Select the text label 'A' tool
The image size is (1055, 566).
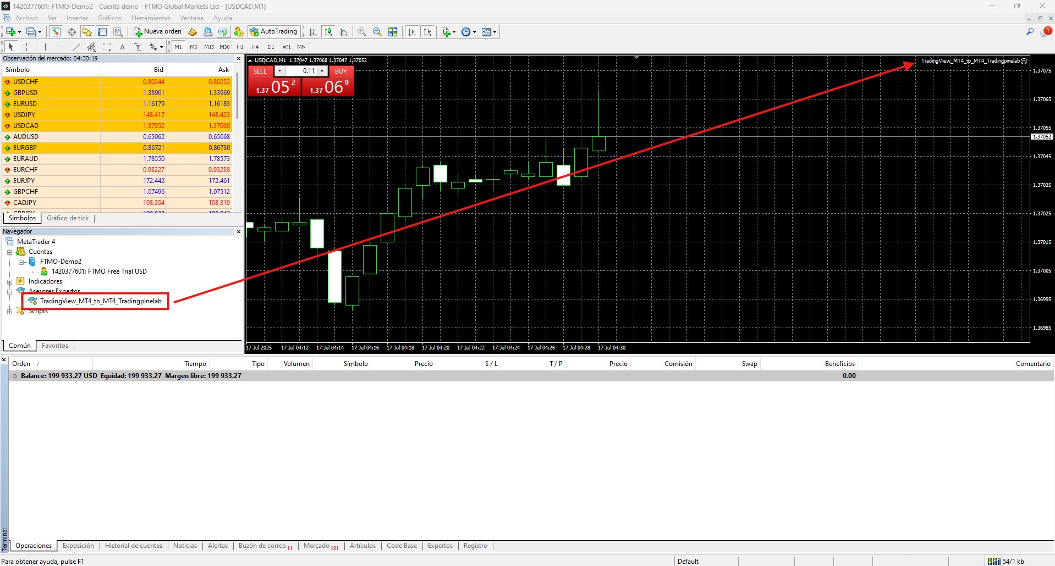[x=122, y=47]
